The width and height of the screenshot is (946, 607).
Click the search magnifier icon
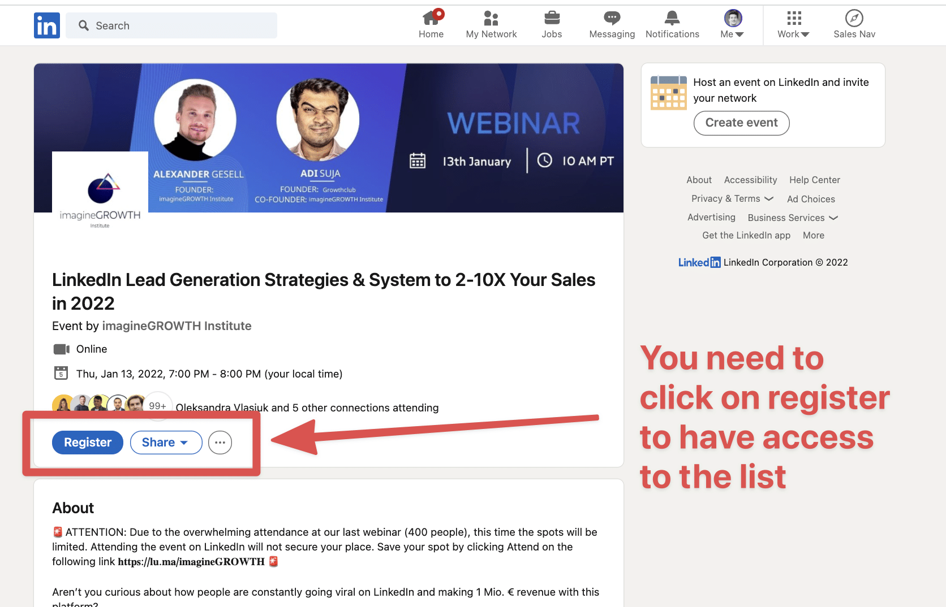pos(84,25)
